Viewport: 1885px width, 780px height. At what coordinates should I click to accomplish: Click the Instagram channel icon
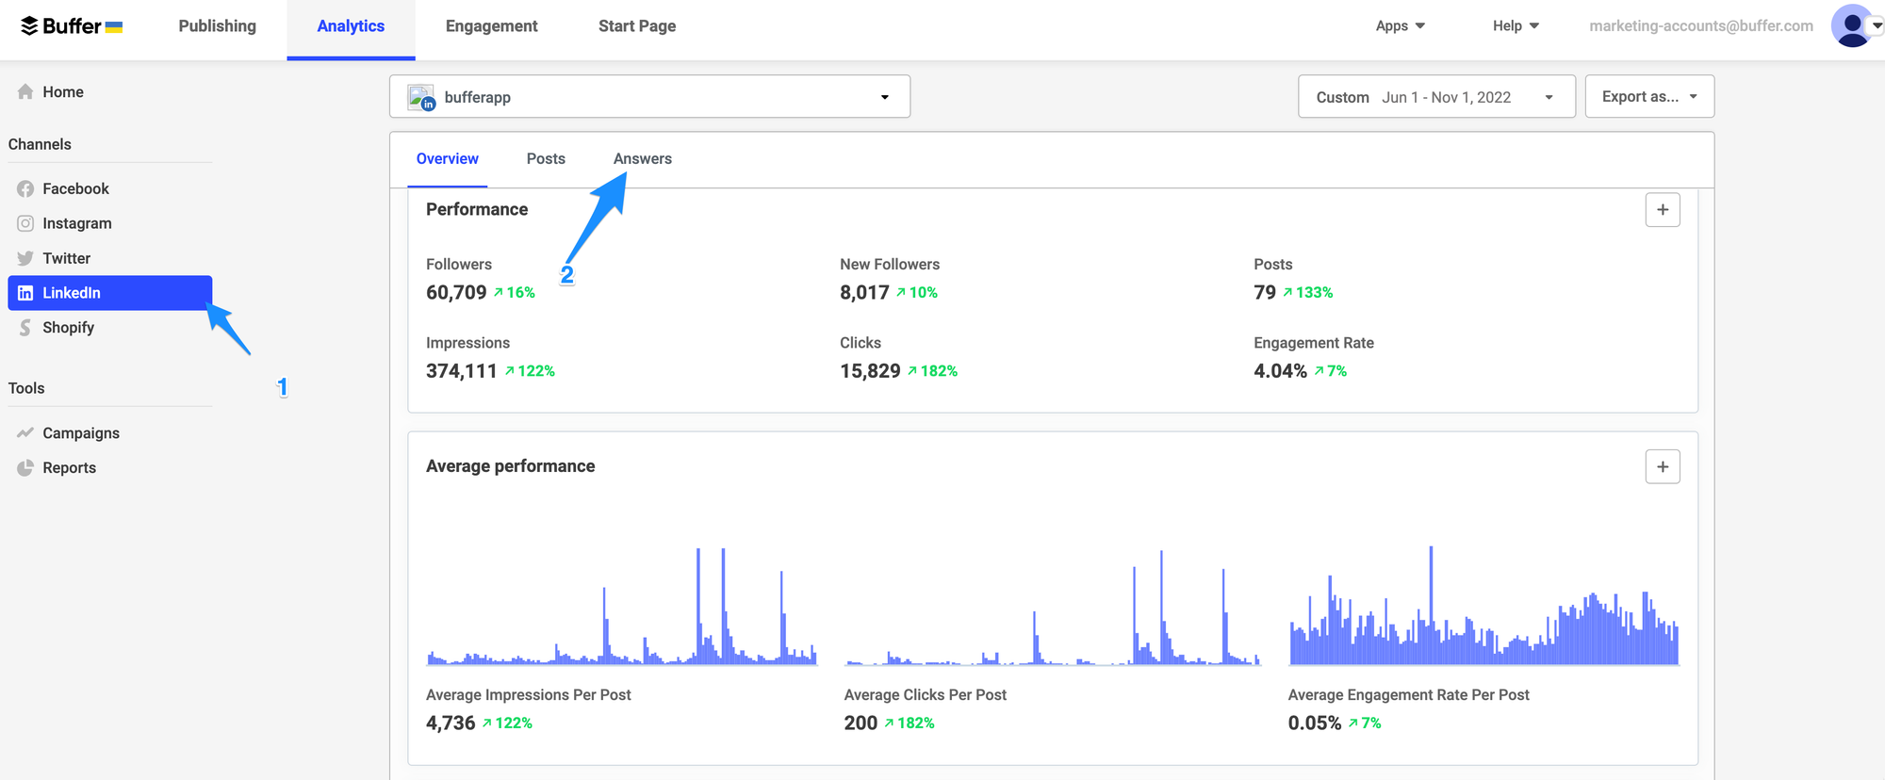25,223
